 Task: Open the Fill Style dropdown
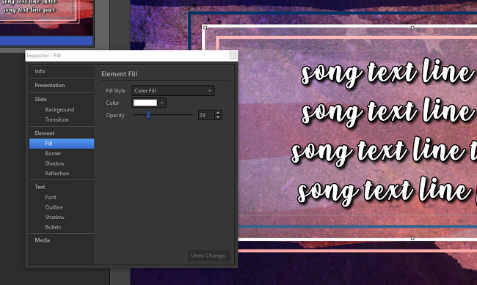172,91
